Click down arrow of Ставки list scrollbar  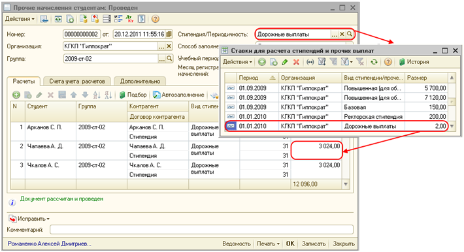coord(452,126)
